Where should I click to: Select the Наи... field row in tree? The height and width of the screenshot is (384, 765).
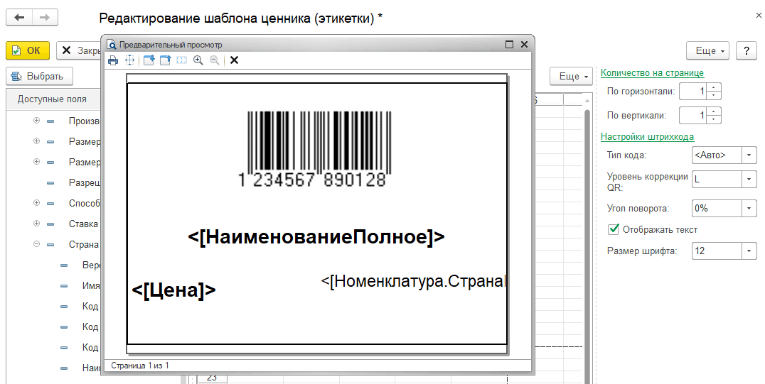coord(53,368)
